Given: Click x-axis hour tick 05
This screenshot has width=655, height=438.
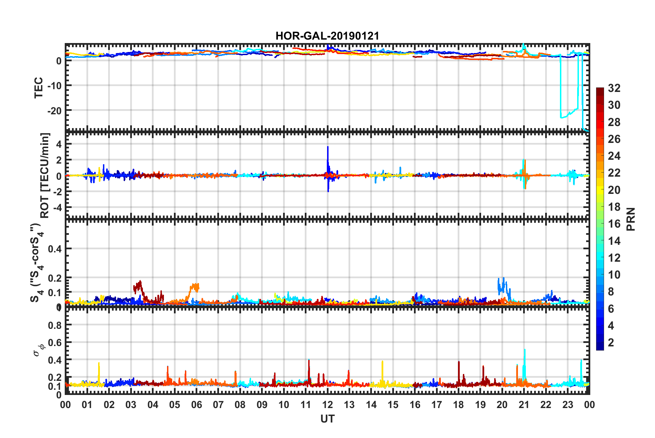Looking at the screenshot, I should (175, 405).
